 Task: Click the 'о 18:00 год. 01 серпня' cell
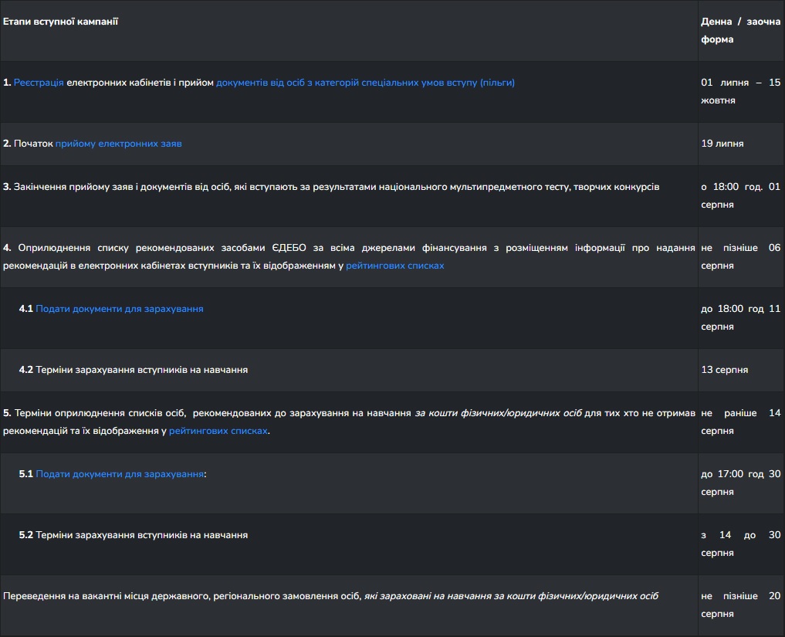740,196
